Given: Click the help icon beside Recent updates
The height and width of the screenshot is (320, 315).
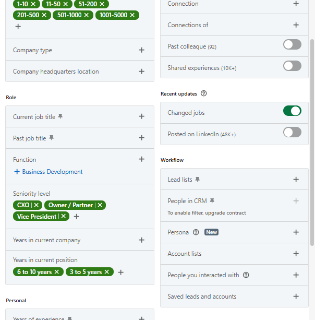Looking at the screenshot, I should 203,94.
